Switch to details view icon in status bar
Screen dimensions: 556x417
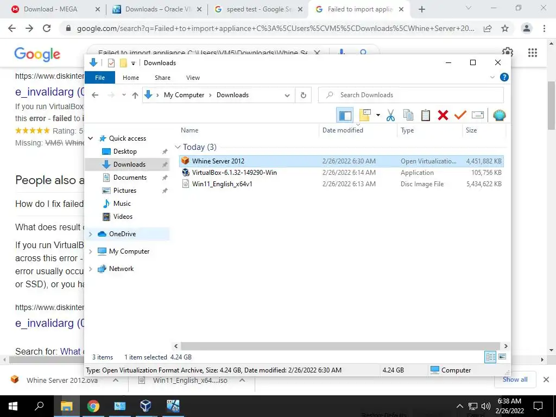point(490,357)
